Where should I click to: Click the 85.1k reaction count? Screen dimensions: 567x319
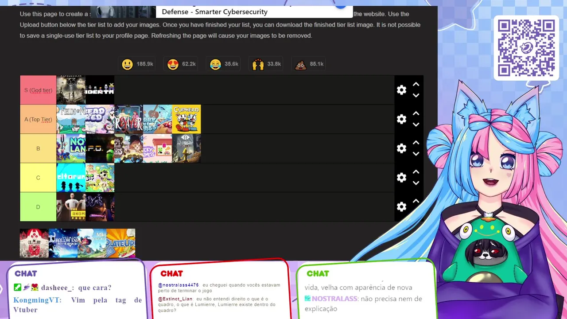tap(317, 64)
